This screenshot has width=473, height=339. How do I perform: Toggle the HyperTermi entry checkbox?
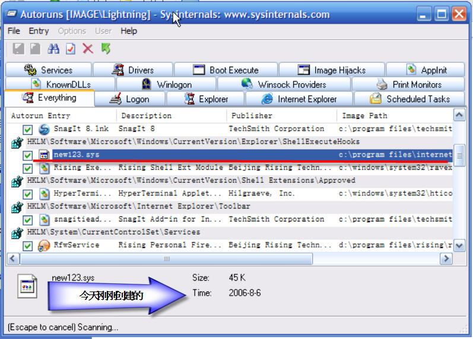click(x=27, y=194)
